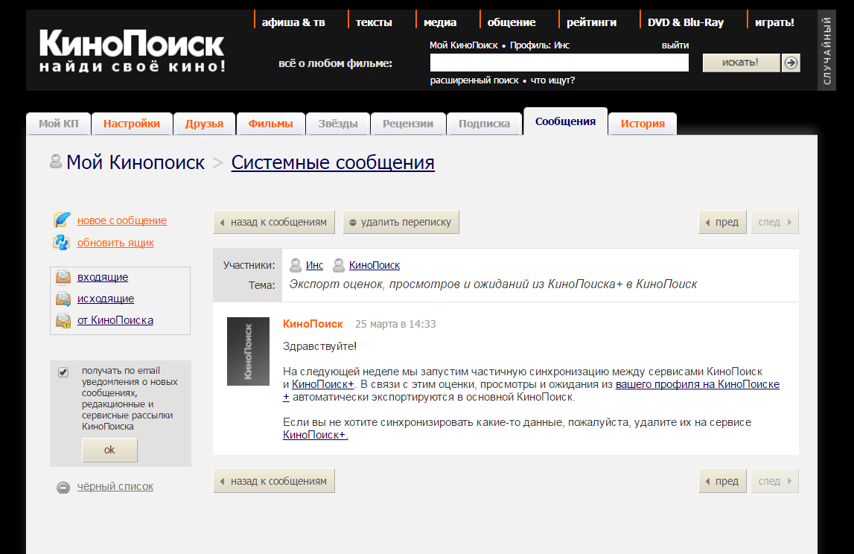Click the bottom 'пред' button
This screenshot has height=554, width=854.
[x=722, y=482]
